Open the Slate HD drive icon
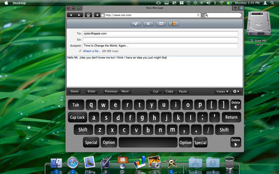This screenshot has width=279, height=174. tap(259, 24)
